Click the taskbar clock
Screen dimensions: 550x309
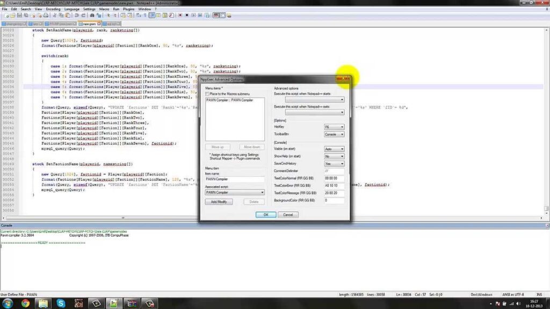click(534, 304)
